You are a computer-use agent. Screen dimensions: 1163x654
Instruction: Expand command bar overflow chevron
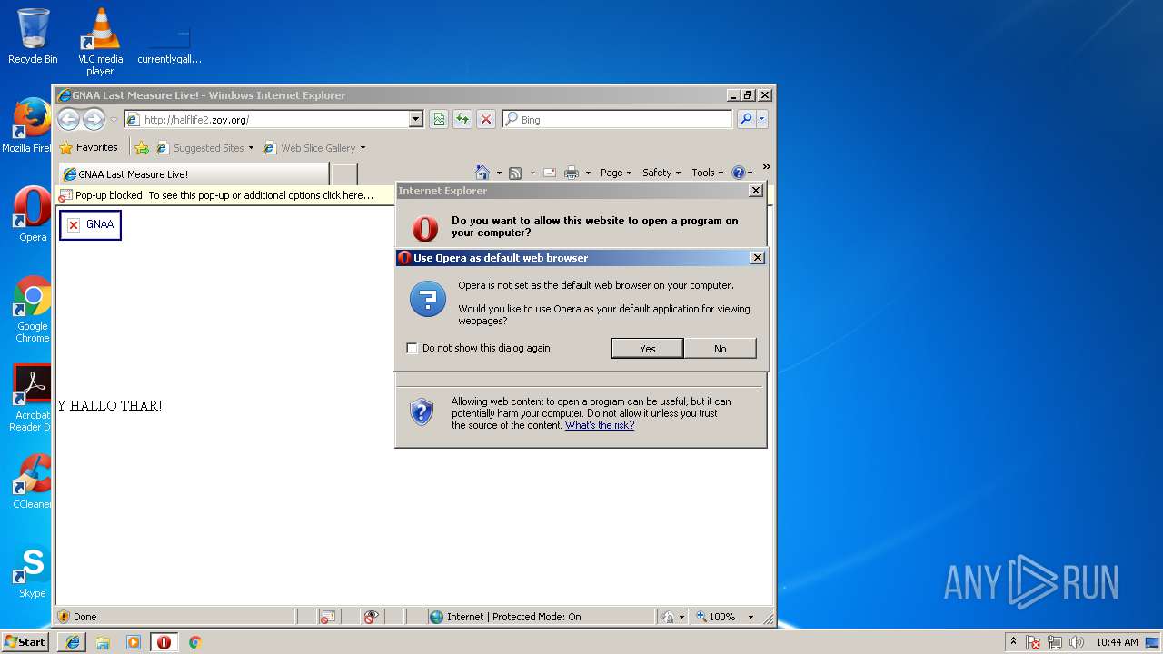(x=766, y=167)
